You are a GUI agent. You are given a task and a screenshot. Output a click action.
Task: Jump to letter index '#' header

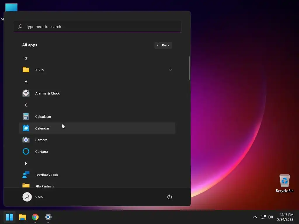click(26, 58)
